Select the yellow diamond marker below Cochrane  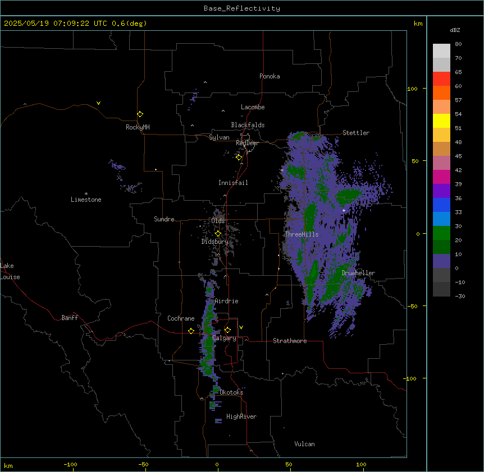coord(191,331)
